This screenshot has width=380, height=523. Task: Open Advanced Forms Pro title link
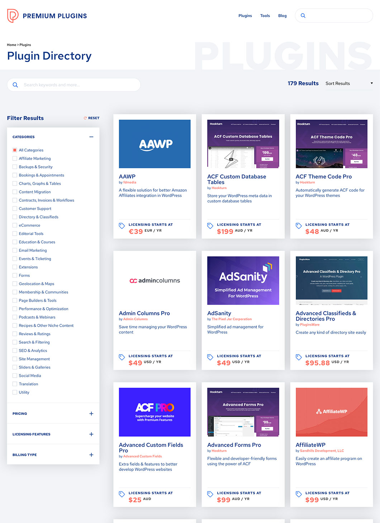pos(234,445)
